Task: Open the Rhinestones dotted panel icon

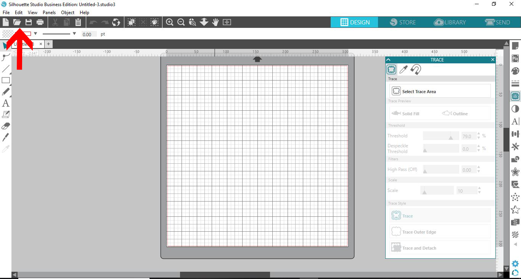Action: [x=515, y=197]
